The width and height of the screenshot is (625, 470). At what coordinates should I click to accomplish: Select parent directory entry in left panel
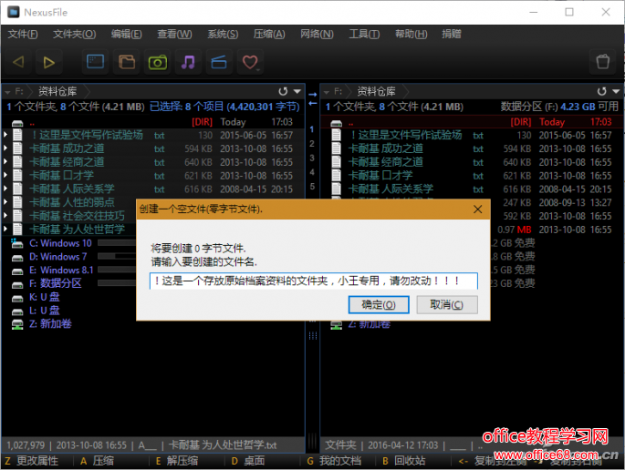(x=153, y=122)
